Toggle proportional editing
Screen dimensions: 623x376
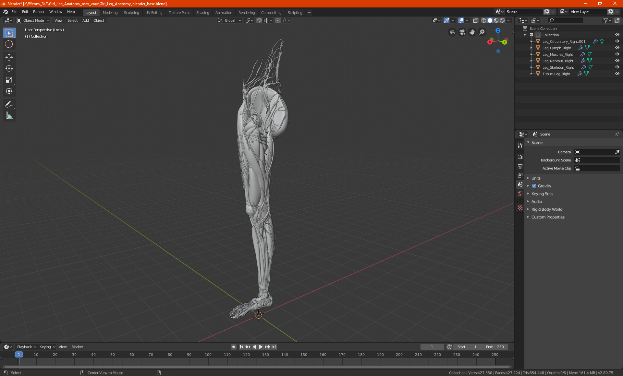point(278,20)
